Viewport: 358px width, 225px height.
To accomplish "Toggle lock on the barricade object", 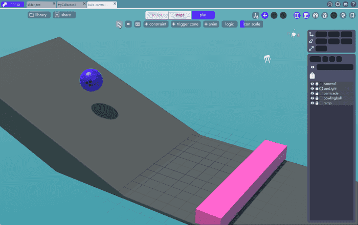I will tap(317, 93).
